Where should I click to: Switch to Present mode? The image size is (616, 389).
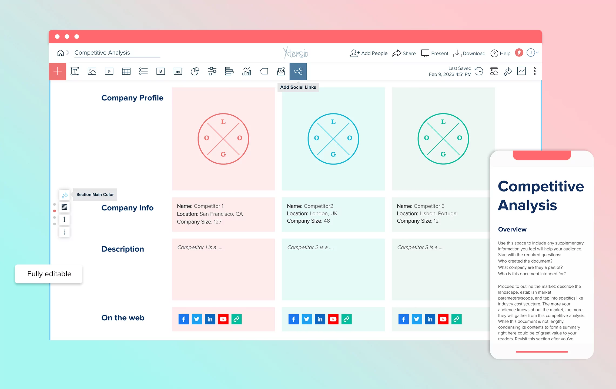pos(435,53)
